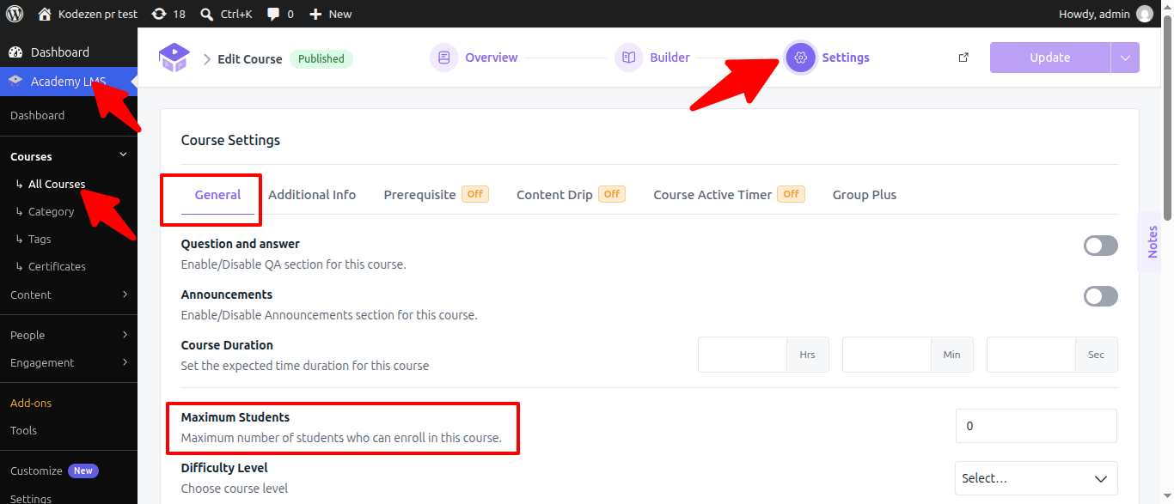
Task: Click the Course Duration minutes field
Action: (x=887, y=355)
